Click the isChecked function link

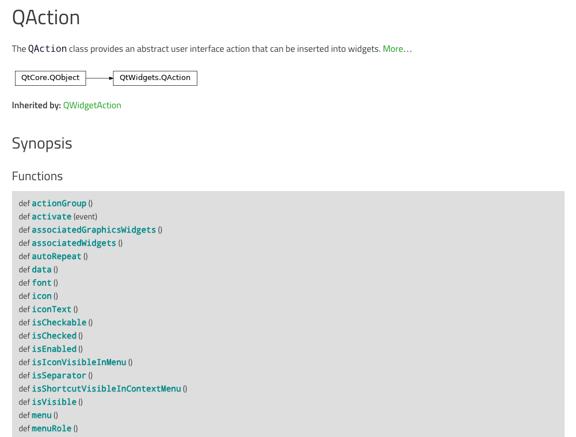click(54, 336)
